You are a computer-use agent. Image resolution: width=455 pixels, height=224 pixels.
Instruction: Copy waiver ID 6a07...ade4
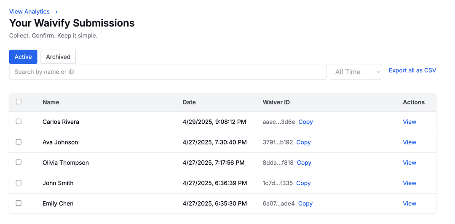click(x=305, y=203)
